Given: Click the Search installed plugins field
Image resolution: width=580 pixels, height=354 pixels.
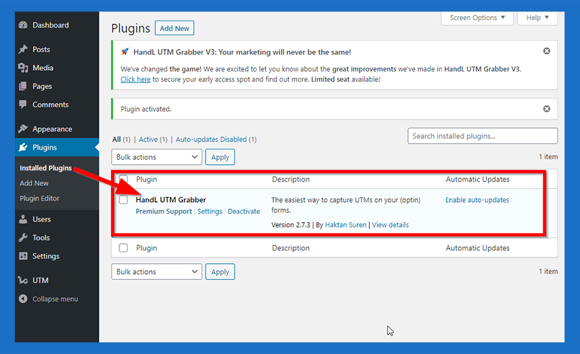Looking at the screenshot, I should pos(482,136).
